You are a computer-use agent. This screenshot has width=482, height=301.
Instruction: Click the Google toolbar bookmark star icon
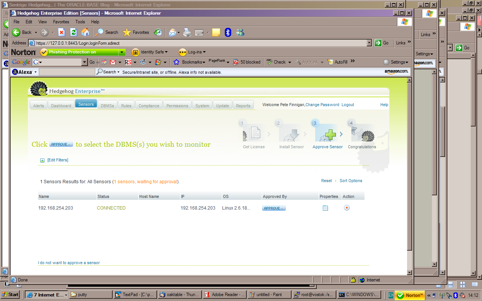pyautogui.click(x=176, y=62)
